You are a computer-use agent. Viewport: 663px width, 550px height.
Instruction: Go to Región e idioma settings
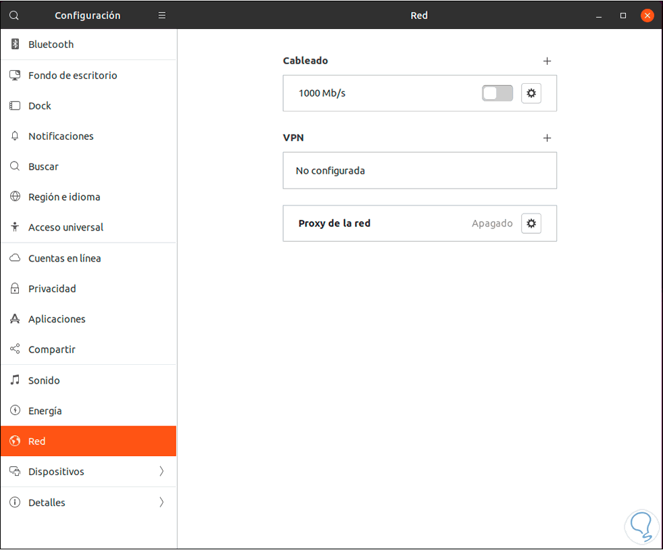[x=64, y=197]
